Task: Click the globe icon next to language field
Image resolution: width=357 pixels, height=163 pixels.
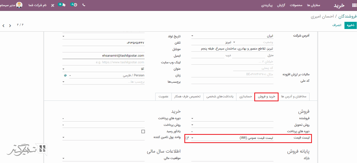Action: point(65,75)
